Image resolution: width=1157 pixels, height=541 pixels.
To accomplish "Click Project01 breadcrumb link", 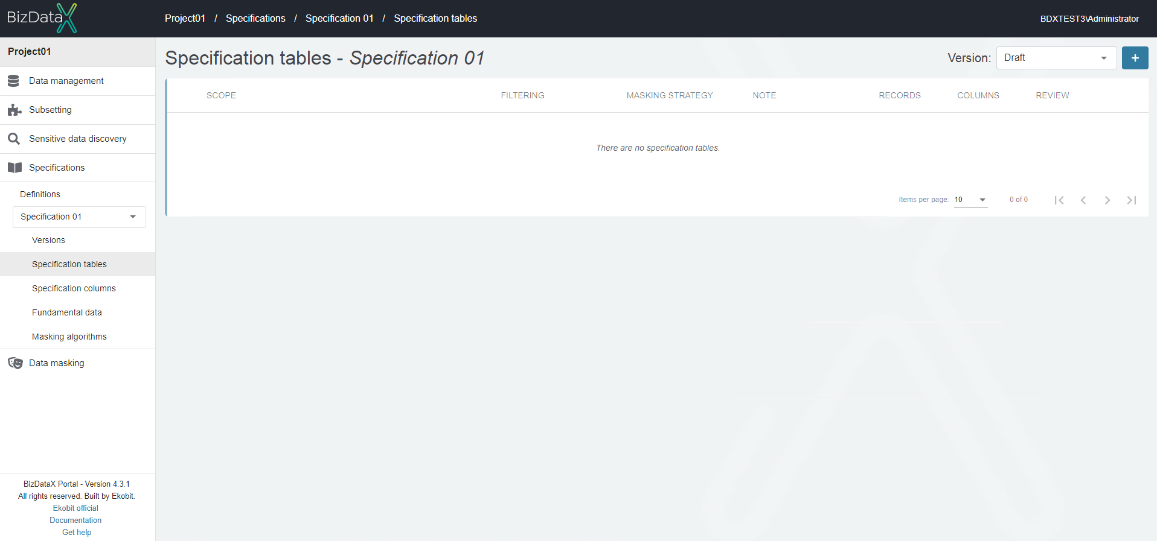I will pyautogui.click(x=185, y=18).
